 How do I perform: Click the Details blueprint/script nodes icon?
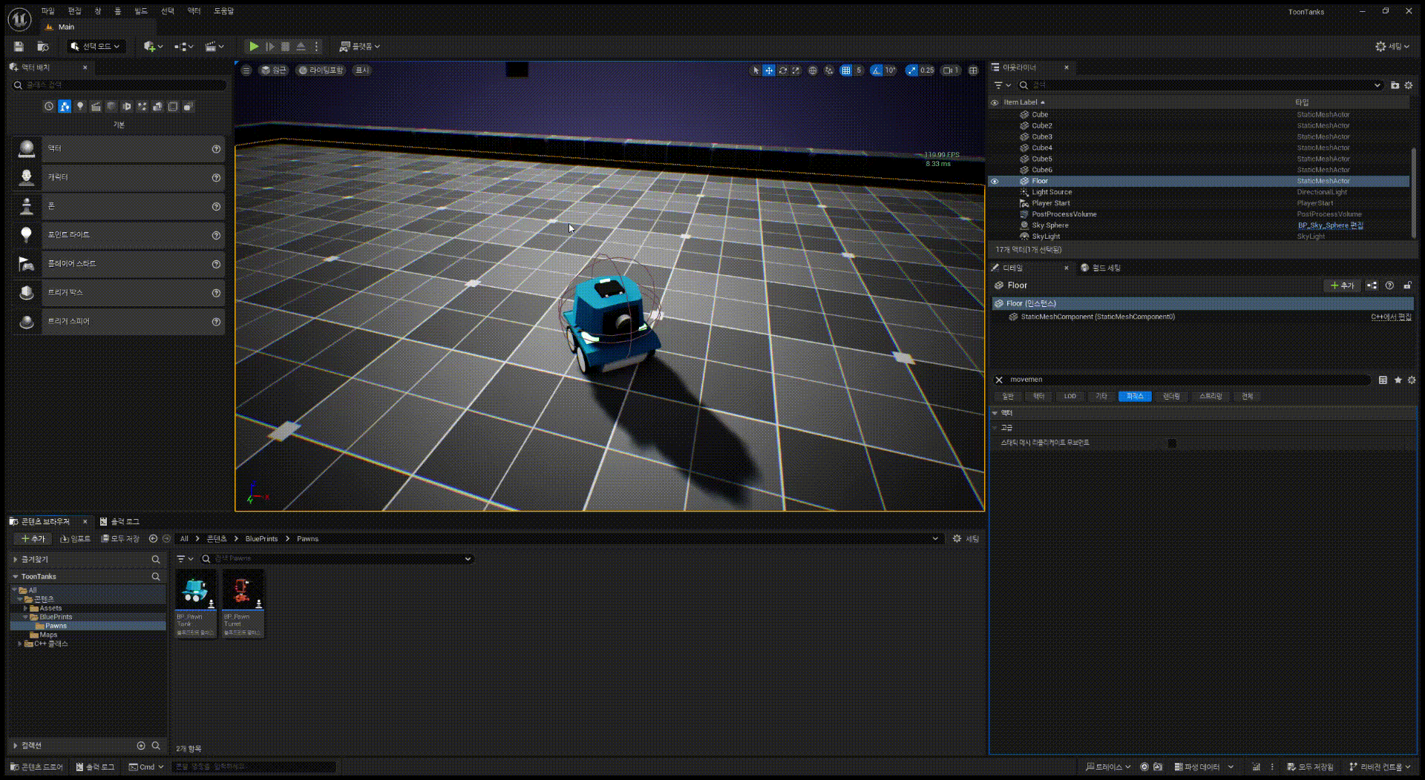point(1372,285)
